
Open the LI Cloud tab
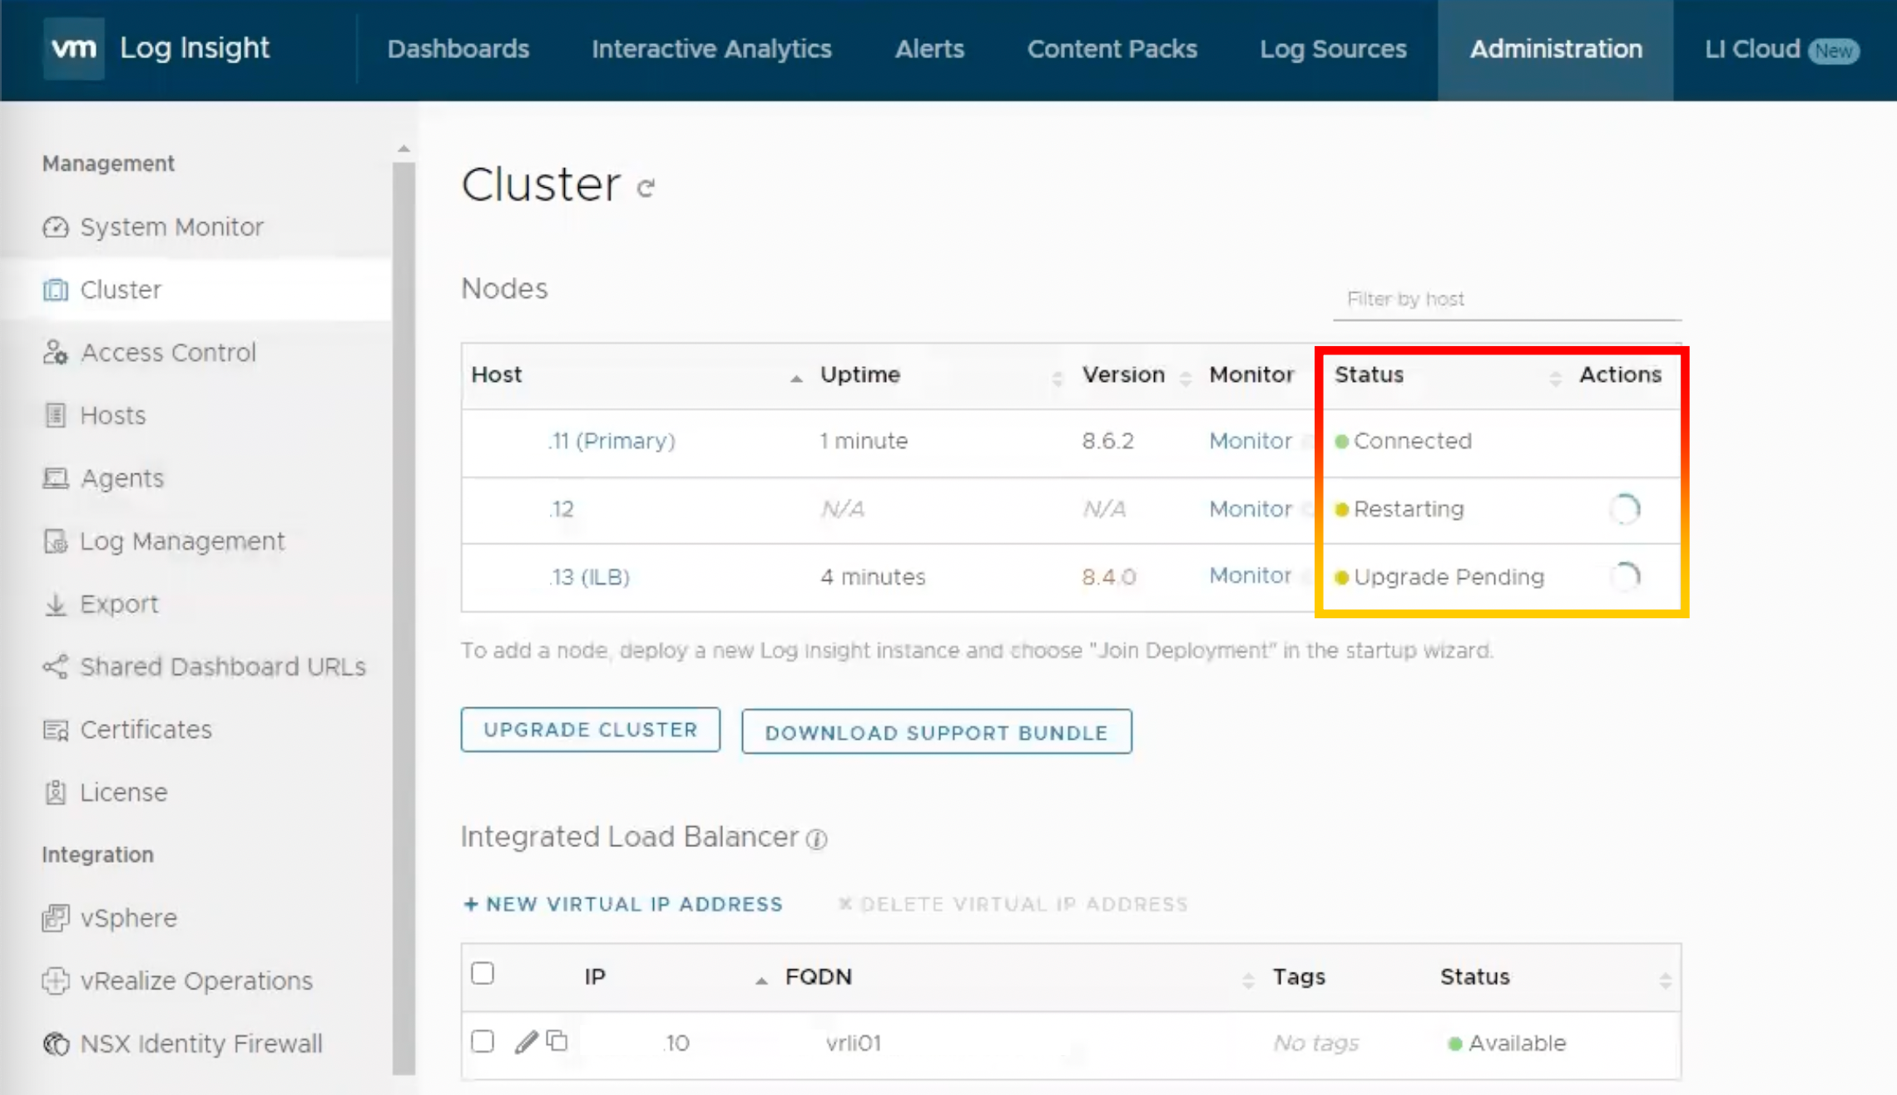1752,49
